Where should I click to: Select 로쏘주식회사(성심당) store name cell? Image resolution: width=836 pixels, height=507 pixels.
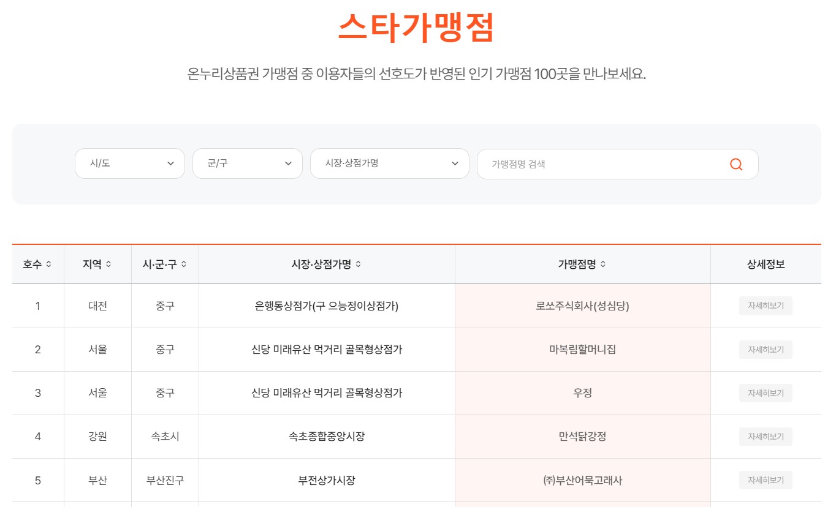click(x=583, y=306)
